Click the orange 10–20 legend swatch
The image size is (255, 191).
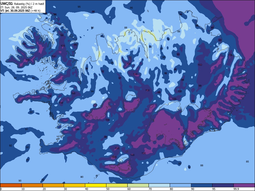coord(32,185)
